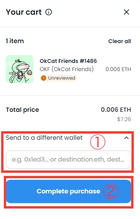The height and width of the screenshot is (219, 140).
Task: Click the item price 0.006 ETH
Action: tap(118, 69)
